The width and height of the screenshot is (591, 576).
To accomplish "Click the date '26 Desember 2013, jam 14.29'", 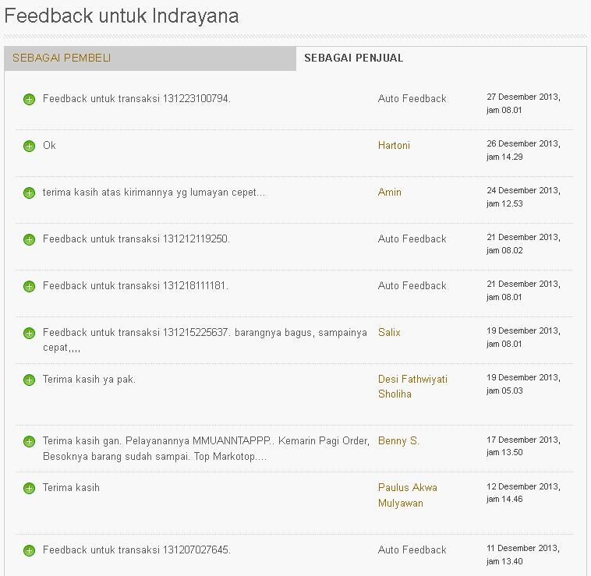I will coord(523,150).
